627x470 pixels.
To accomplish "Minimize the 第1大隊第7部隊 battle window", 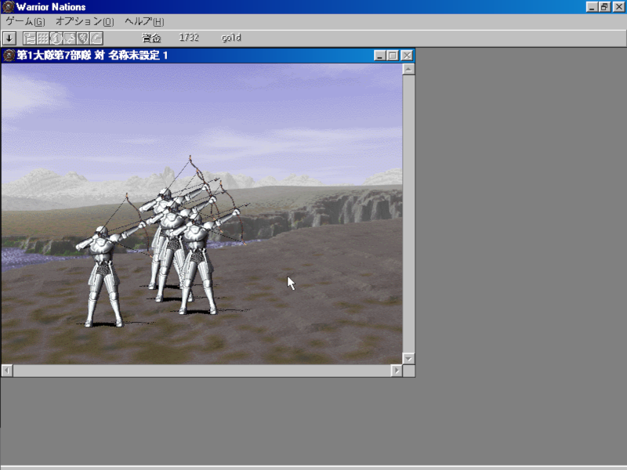I will click(x=379, y=56).
